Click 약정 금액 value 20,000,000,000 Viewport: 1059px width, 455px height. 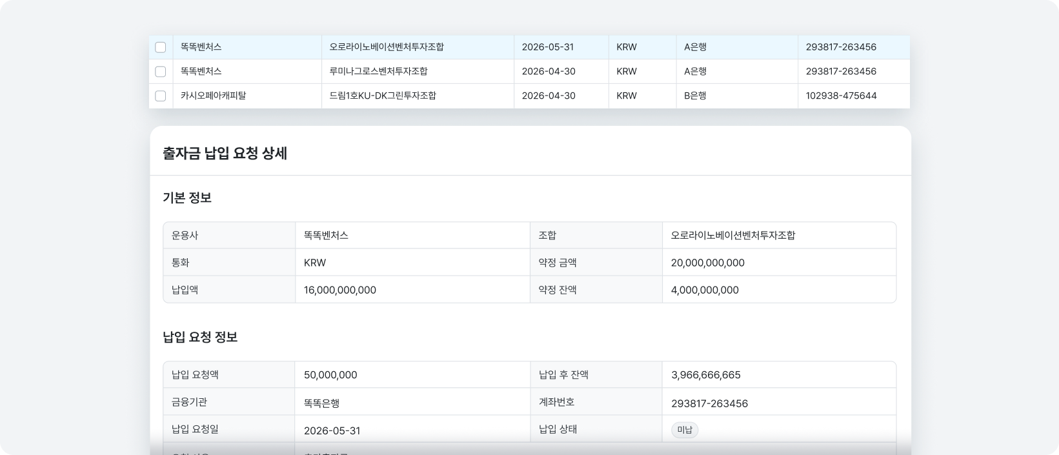pos(707,263)
